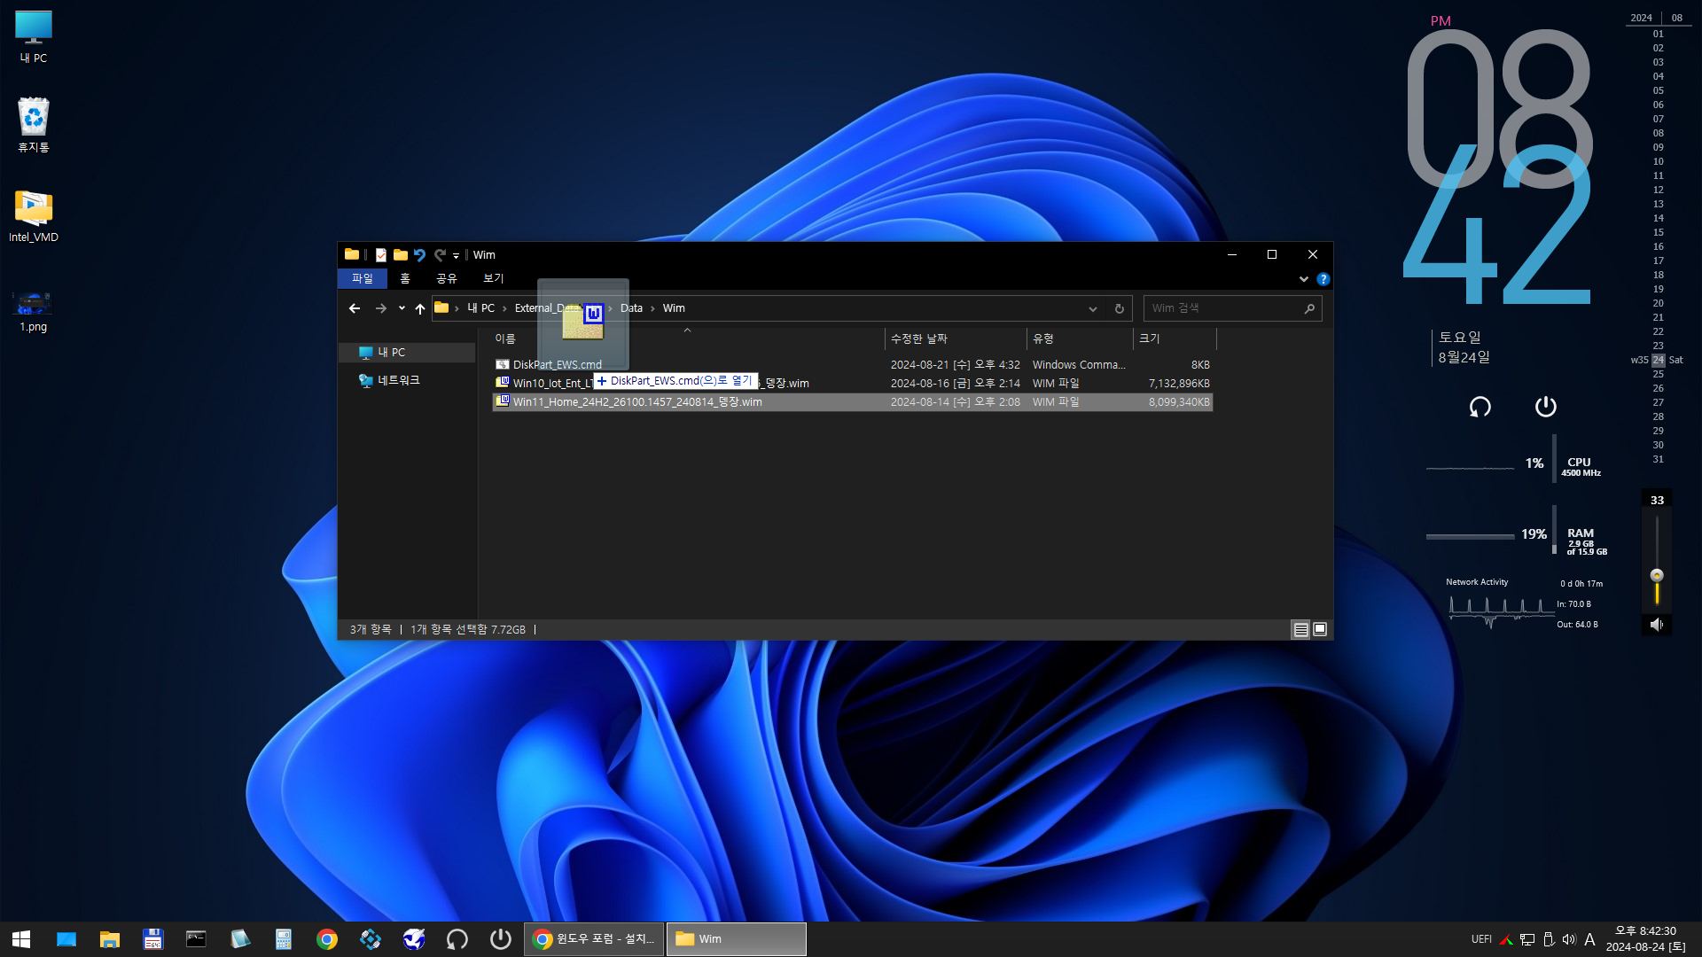
Task: Switch to large icons view in status bar
Action: tap(1320, 630)
